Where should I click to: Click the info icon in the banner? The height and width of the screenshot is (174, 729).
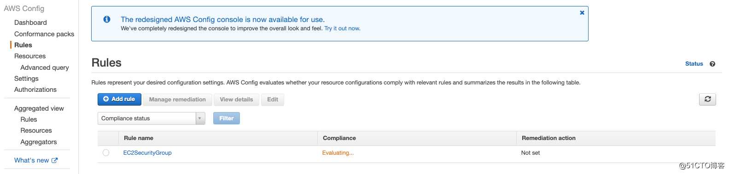[x=107, y=19]
